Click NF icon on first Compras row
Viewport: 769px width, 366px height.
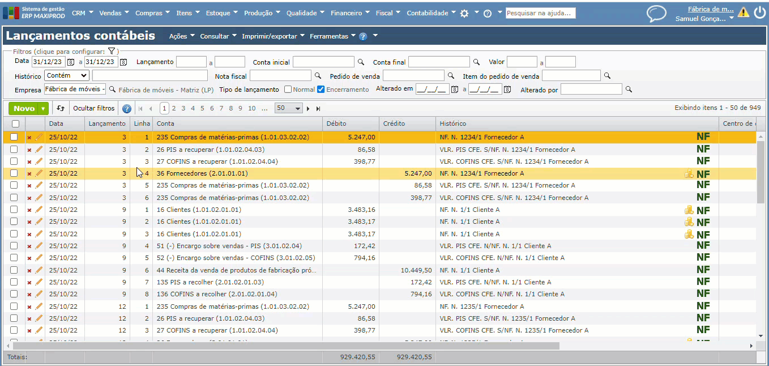click(x=703, y=137)
